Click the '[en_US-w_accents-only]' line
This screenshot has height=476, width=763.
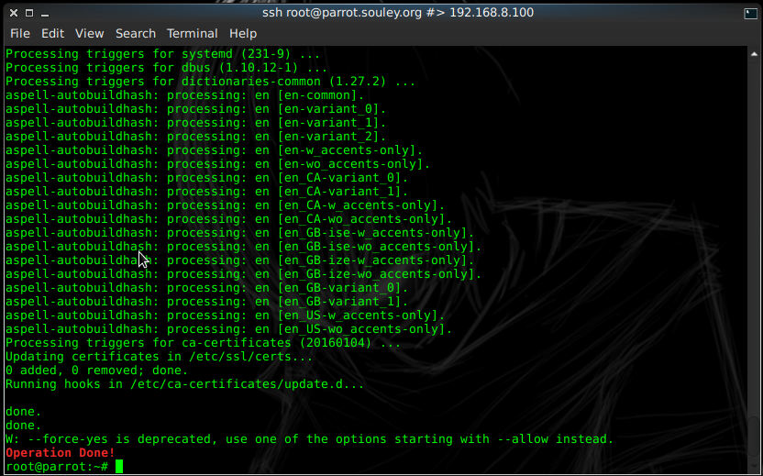[x=226, y=315]
